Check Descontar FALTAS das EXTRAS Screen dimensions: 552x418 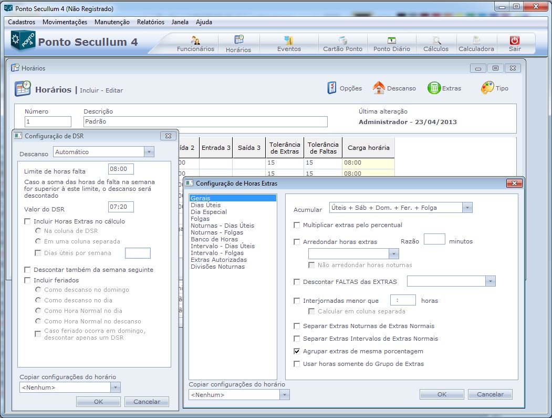pyautogui.click(x=297, y=282)
